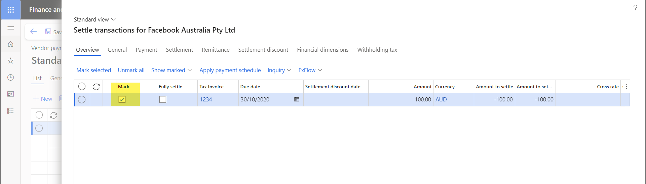
Task: Sort by the Mark column header
Action: [123, 87]
